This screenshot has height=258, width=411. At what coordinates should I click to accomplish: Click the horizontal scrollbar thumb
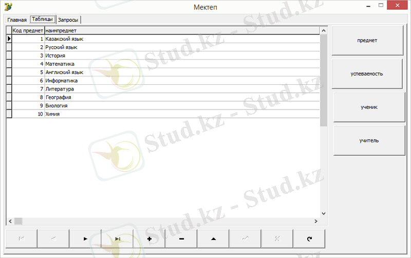18,222
